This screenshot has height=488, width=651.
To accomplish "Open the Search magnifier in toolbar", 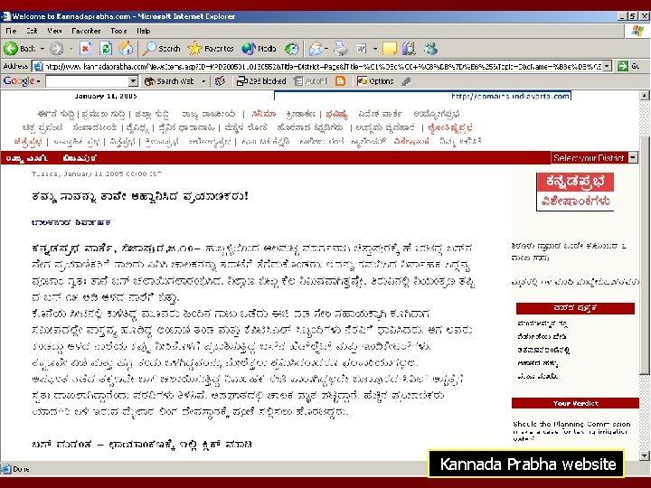I will coord(161,49).
